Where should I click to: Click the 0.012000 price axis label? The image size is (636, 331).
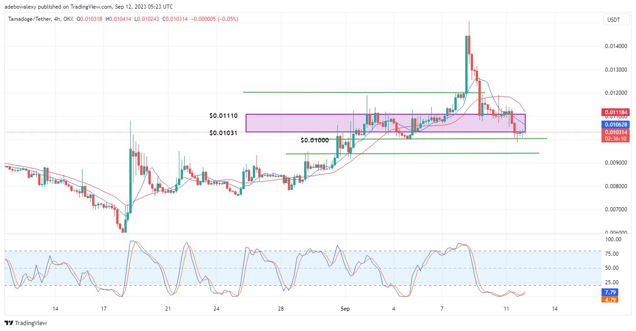[616, 93]
